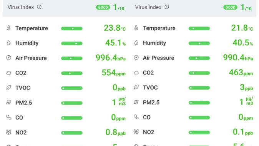Click the left Virus Index info icon

pyautogui.click(x=39, y=7)
